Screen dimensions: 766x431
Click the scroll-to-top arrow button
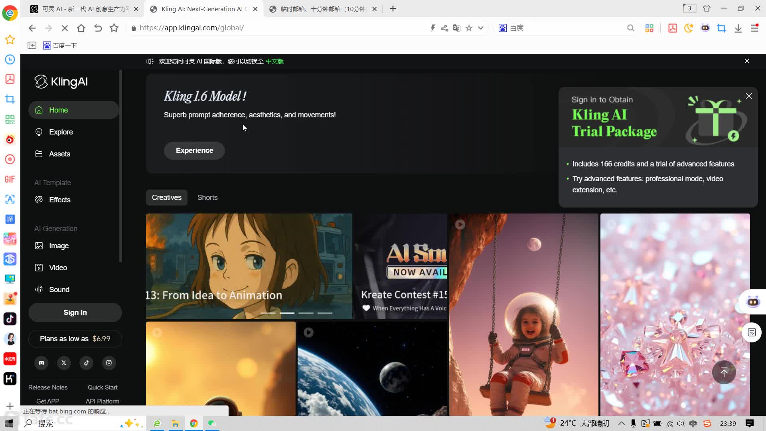pyautogui.click(x=724, y=372)
